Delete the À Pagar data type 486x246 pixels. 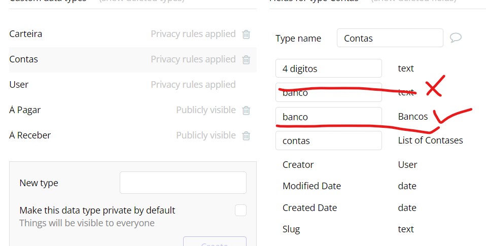pos(246,111)
